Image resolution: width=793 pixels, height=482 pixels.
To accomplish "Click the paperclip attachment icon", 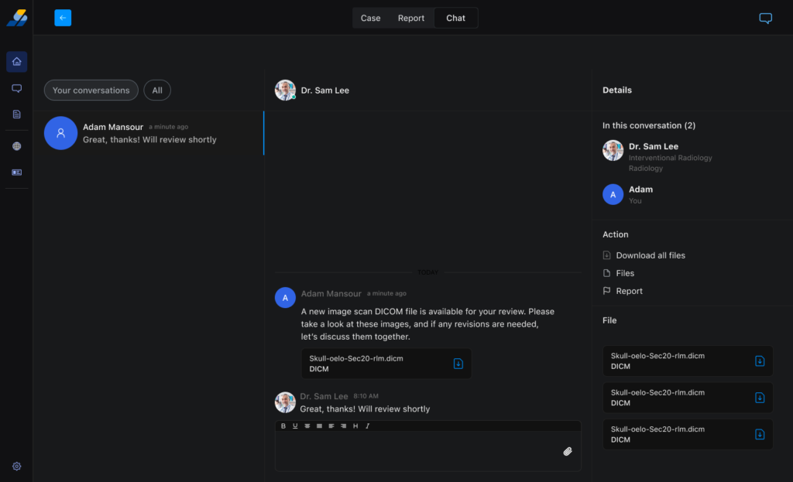I will point(567,452).
